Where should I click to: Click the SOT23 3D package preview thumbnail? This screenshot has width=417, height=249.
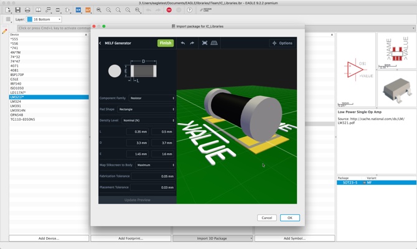[x=397, y=89]
